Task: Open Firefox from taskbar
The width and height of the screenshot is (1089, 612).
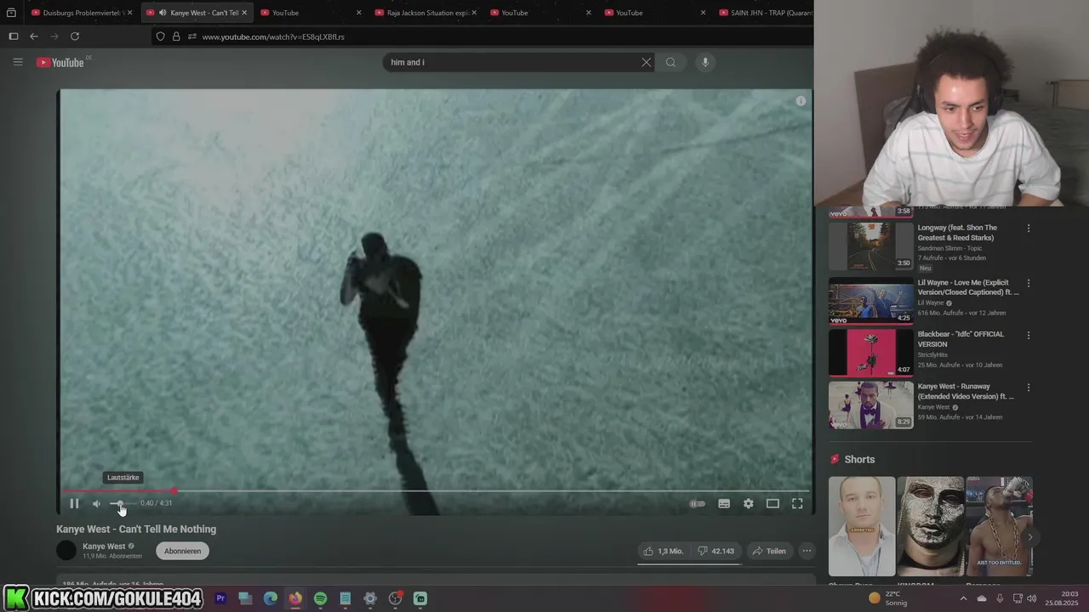Action: tap(295, 598)
